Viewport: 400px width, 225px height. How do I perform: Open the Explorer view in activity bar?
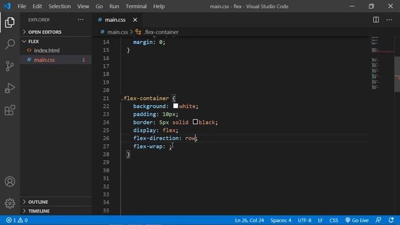pos(10,22)
